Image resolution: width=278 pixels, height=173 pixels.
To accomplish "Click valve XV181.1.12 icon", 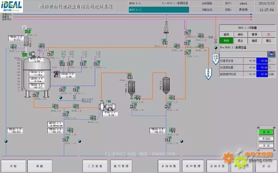I will click(70, 130).
